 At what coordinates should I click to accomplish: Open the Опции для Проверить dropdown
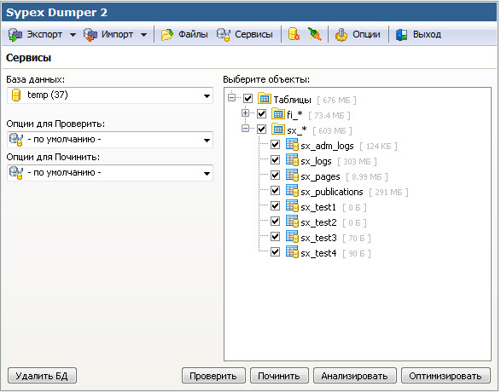click(x=110, y=140)
